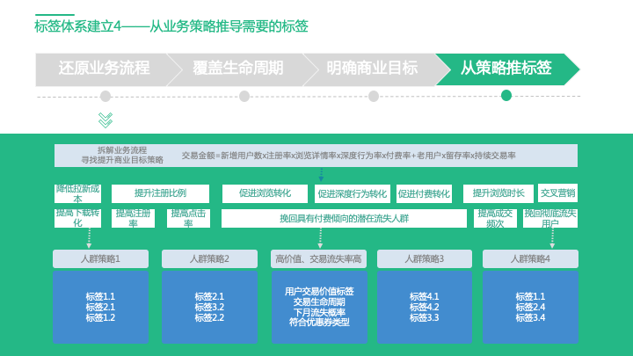Click the green timeline dot under 从策略推标签

pos(506,96)
